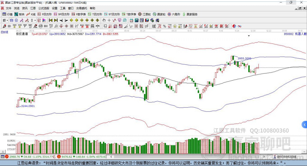Click the first yellow diamond navigation icon
This screenshot has width=307, height=166.
(71, 20)
